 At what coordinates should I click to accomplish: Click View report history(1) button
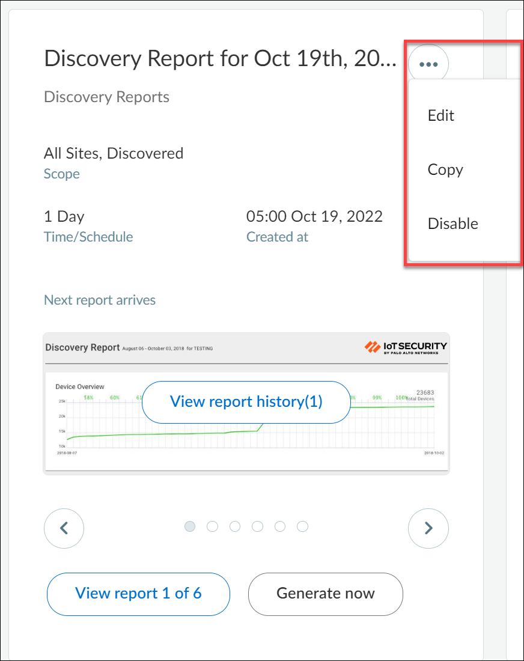pos(246,402)
